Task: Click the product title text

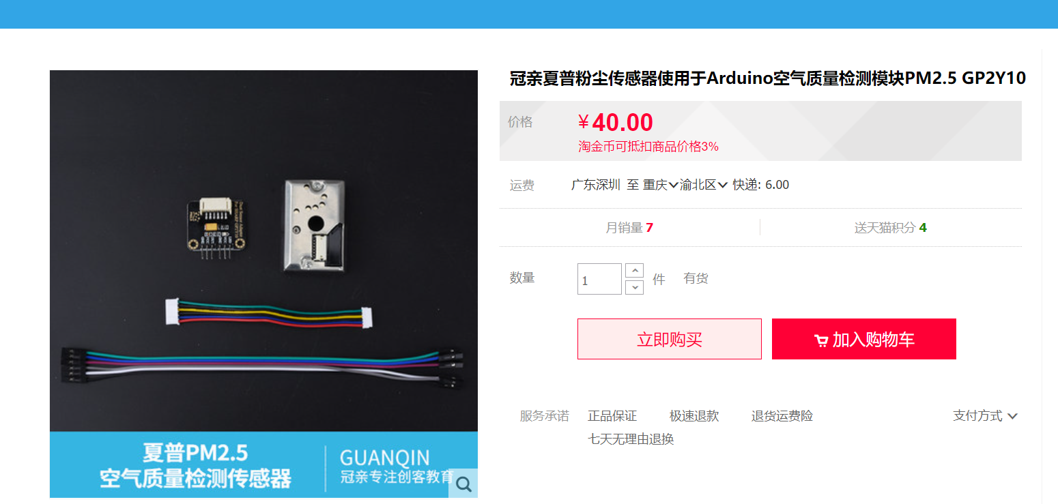Action: (768, 78)
